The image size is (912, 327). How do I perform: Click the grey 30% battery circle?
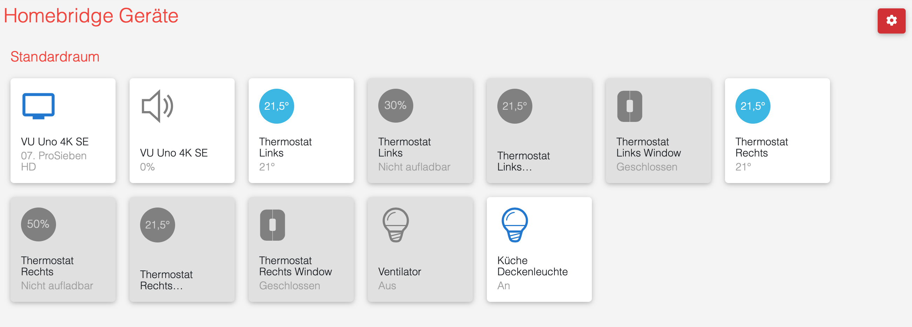[x=395, y=106]
